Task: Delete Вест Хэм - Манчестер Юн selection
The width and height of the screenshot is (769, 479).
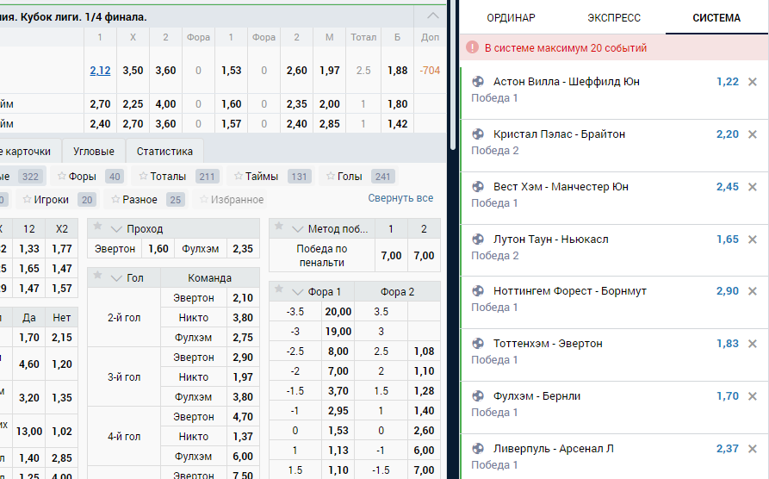Action: (x=753, y=187)
